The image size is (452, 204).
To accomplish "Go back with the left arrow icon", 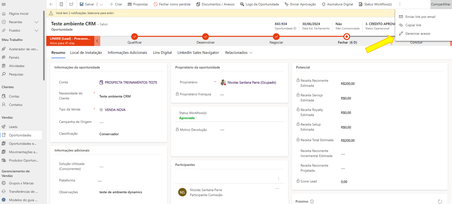I will tap(51, 4).
